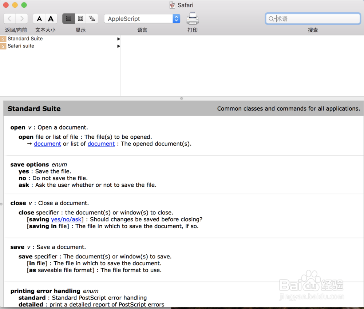Click 'Common classes and commands' description text
Screen dimensions: 364x309
tap(289, 109)
